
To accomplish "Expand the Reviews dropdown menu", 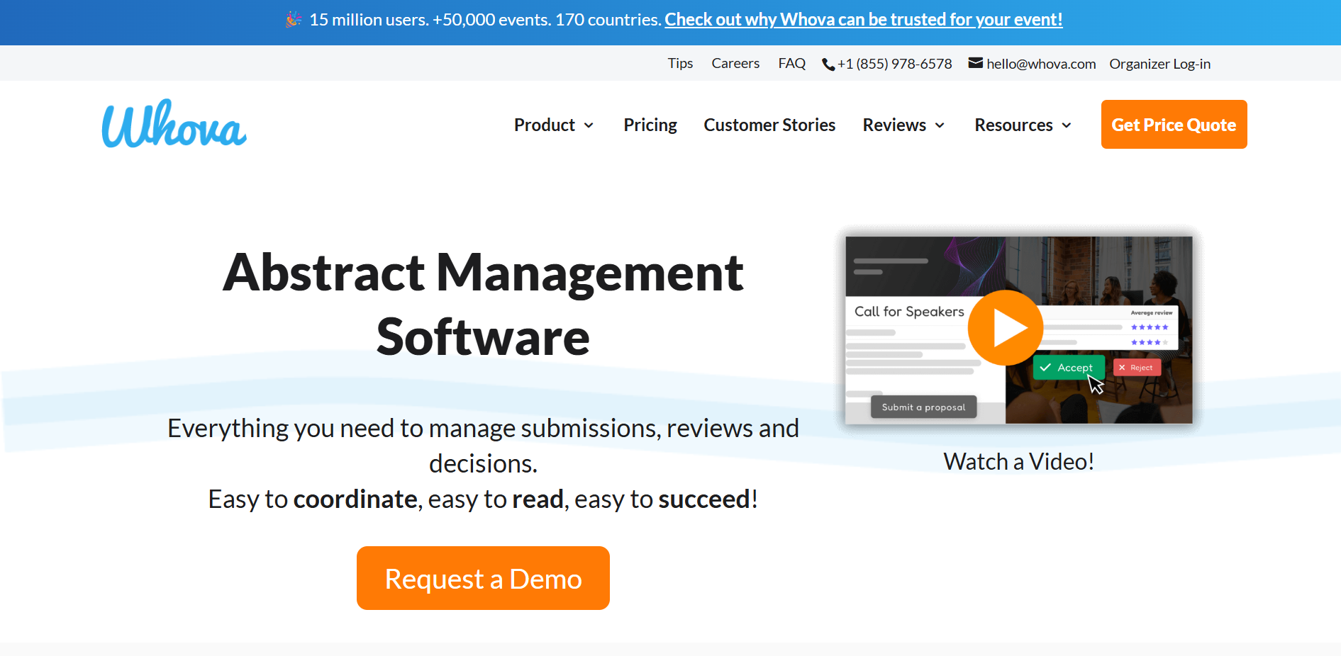I will (903, 125).
